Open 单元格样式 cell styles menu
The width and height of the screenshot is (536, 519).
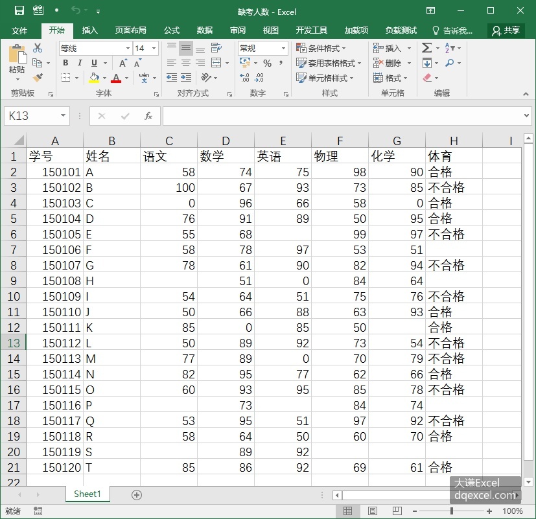pos(325,78)
